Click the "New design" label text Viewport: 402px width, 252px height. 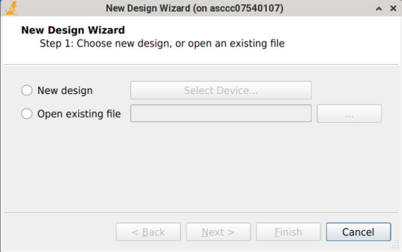(x=65, y=91)
